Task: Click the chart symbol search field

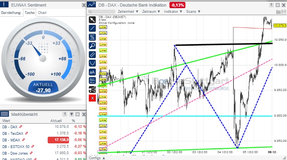Action: (x=102, y=12)
